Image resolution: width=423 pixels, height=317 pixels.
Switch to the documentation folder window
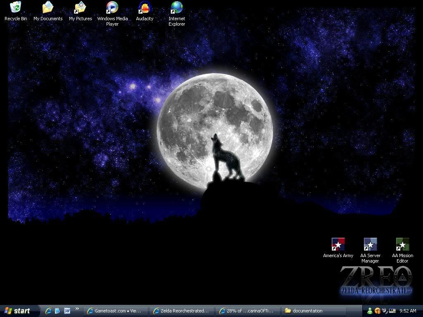click(314, 311)
